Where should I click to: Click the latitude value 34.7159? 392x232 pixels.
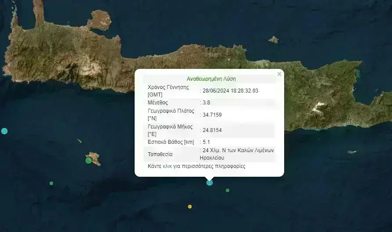212,114
